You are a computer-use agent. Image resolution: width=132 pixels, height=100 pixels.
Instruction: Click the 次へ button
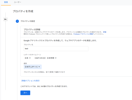25,93
